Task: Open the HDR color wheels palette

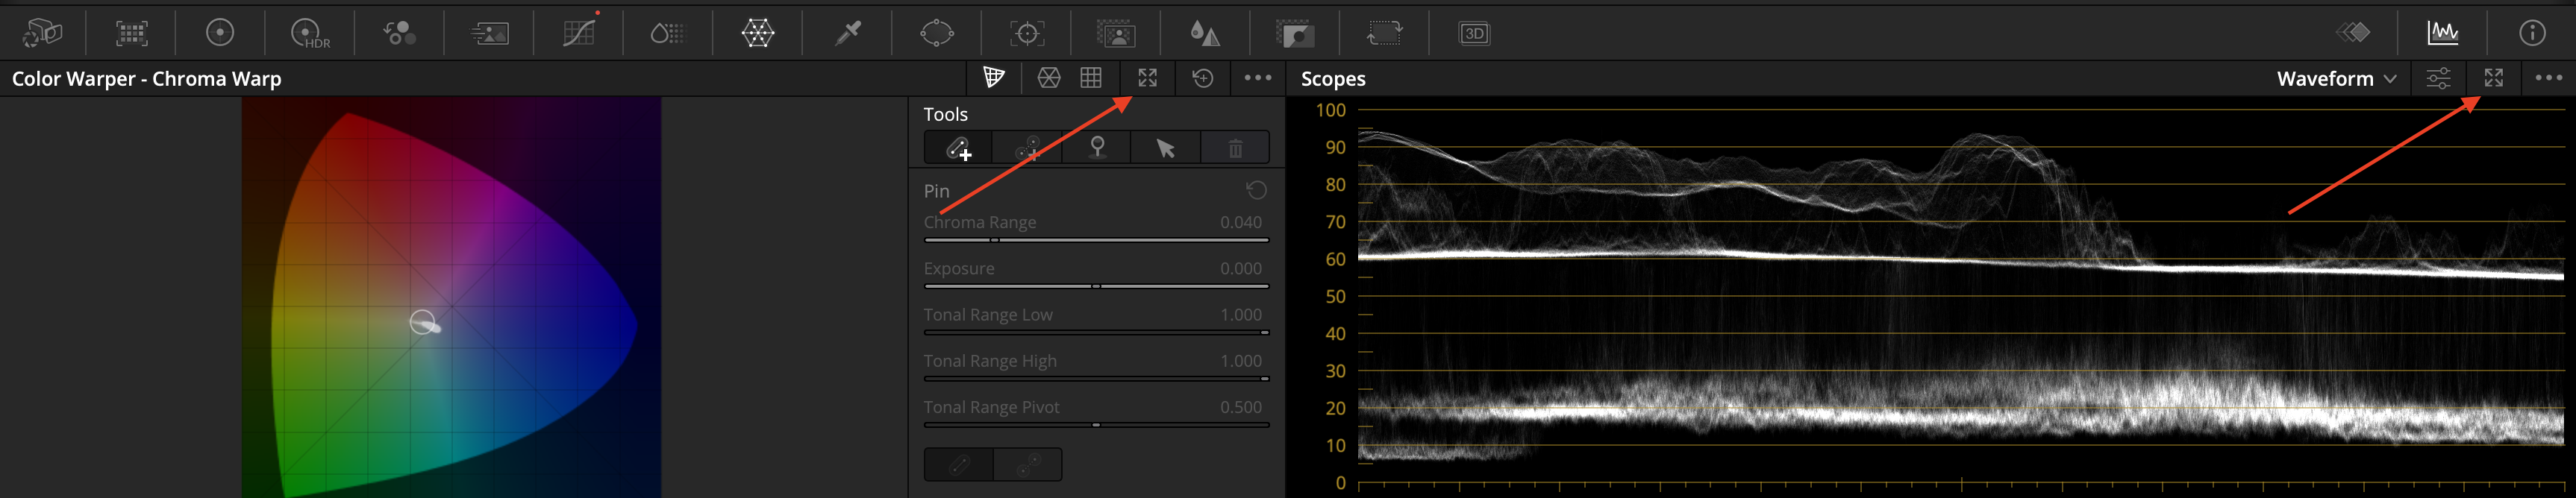Action: [x=310, y=34]
